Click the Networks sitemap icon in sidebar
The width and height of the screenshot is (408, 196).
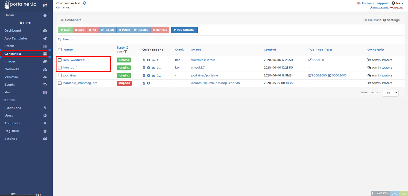45,69
